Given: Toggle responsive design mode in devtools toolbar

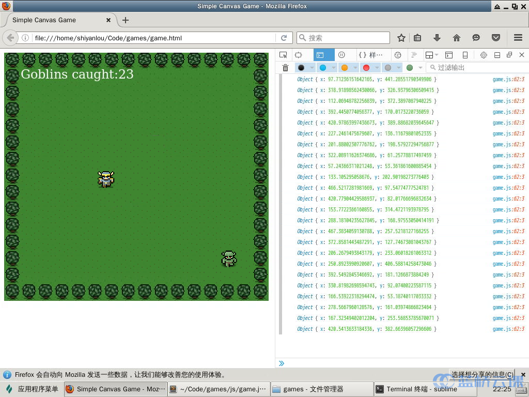Looking at the screenshot, I should point(298,55).
